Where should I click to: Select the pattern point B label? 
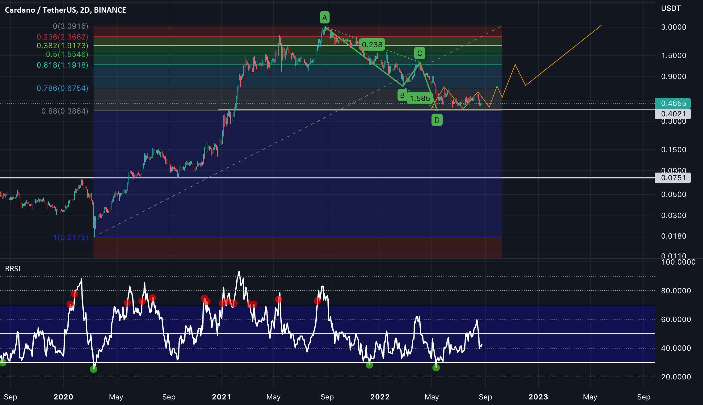tap(402, 95)
